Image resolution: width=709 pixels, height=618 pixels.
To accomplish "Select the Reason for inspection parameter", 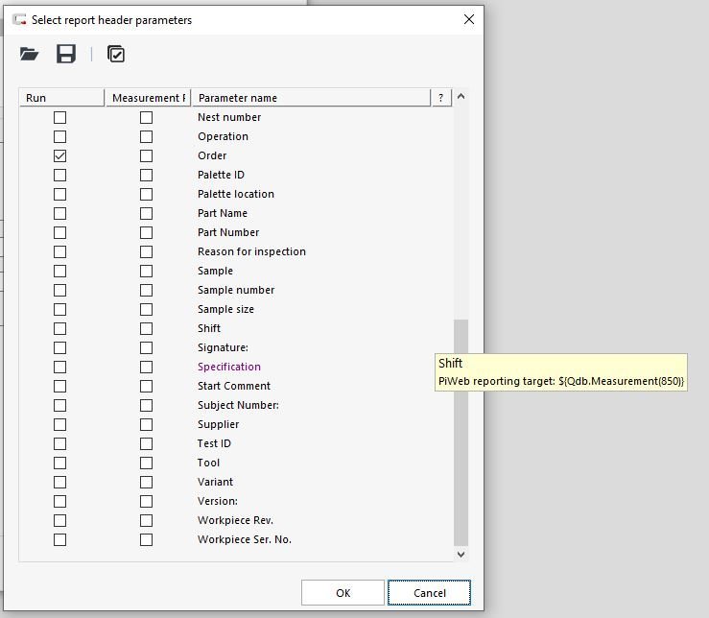I will [251, 251].
